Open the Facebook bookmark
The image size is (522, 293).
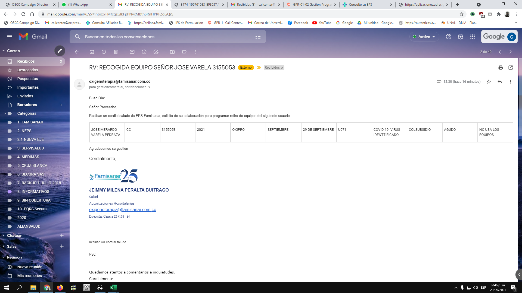(x=298, y=23)
